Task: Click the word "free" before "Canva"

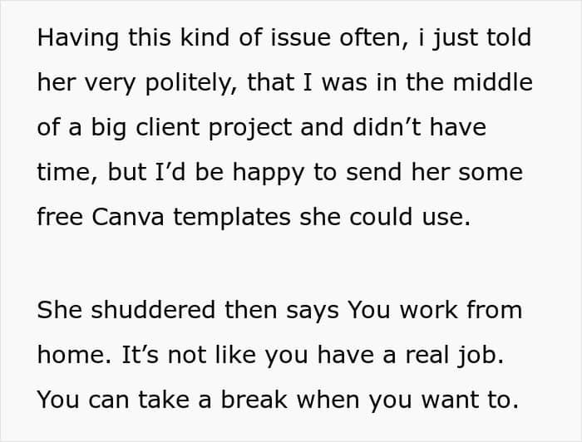Action: (x=60, y=217)
